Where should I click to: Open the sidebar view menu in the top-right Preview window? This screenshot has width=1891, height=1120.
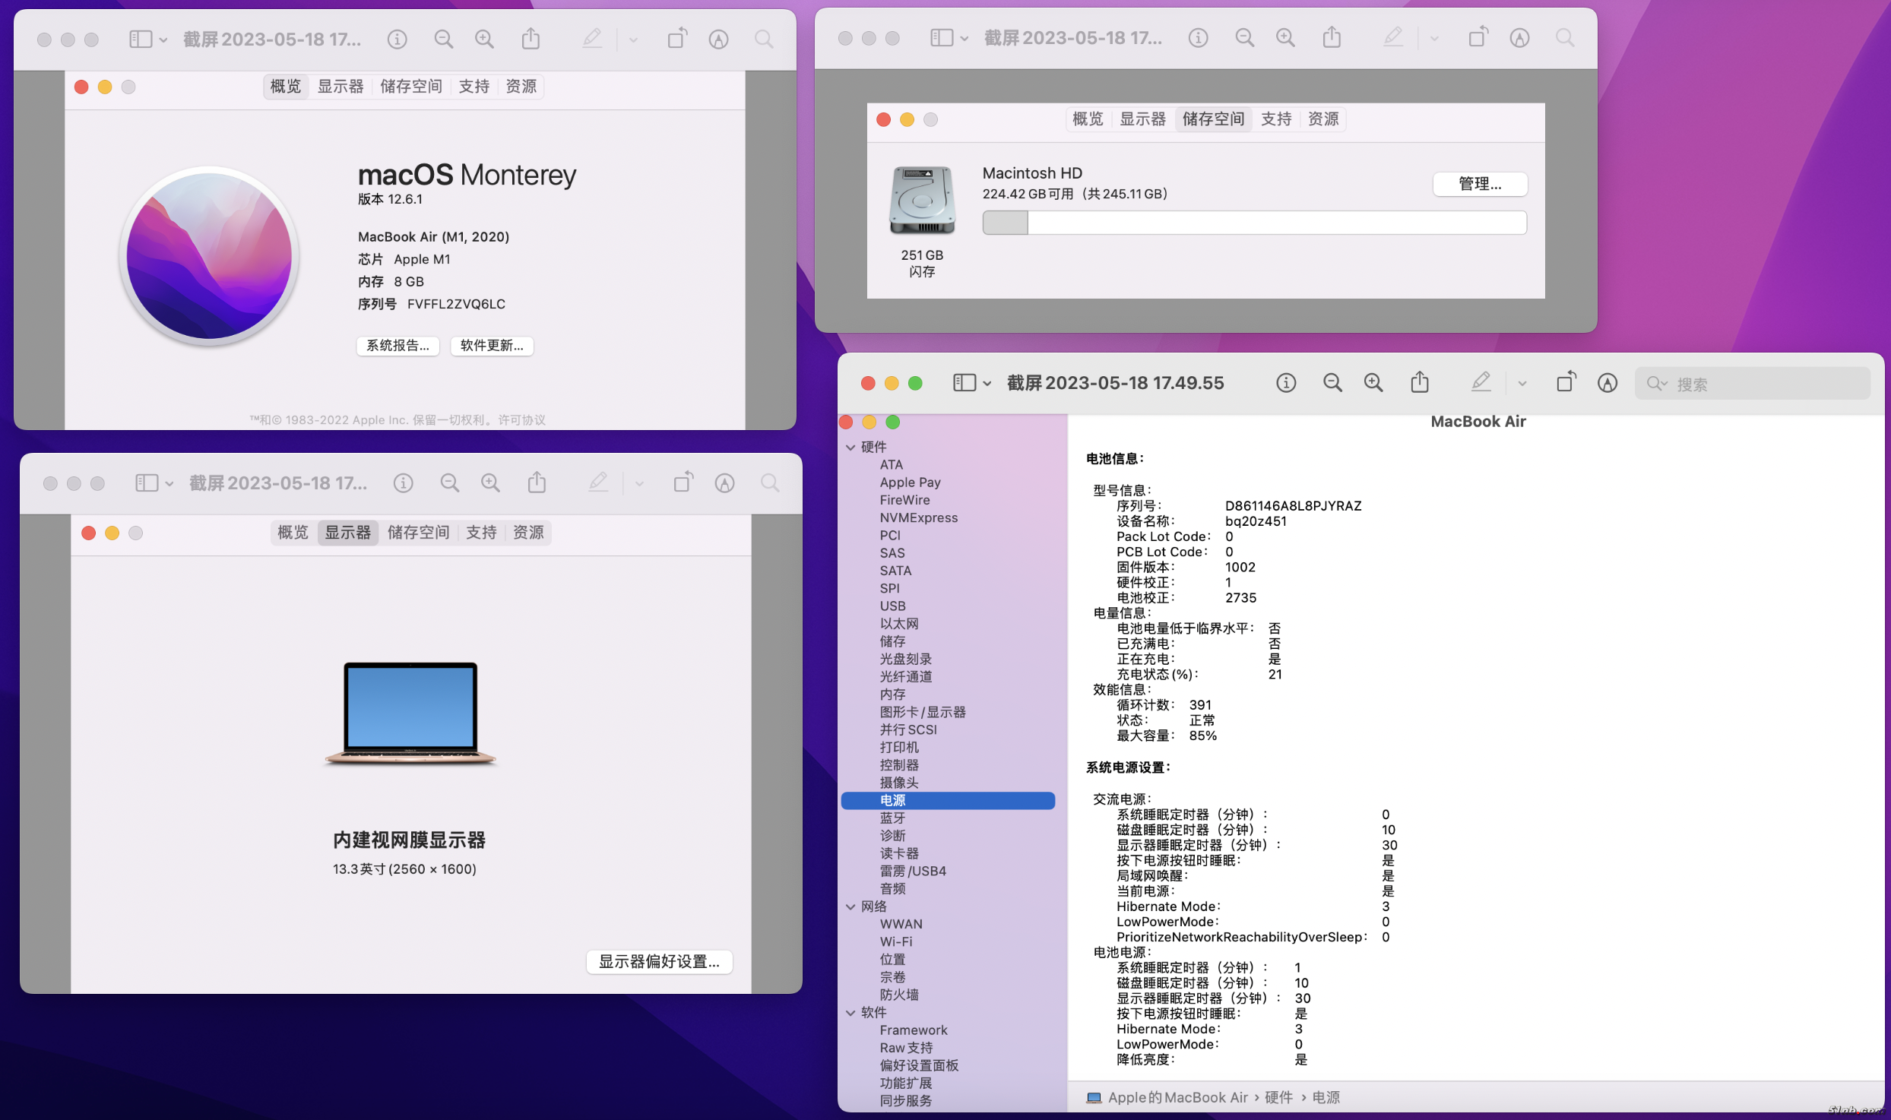point(949,38)
